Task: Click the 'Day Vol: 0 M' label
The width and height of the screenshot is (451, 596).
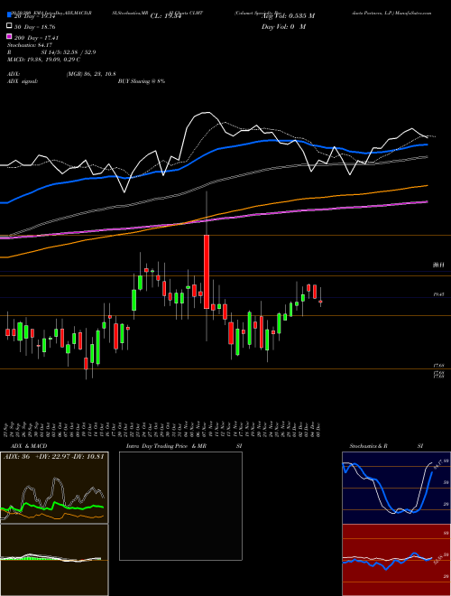Action: point(284,27)
